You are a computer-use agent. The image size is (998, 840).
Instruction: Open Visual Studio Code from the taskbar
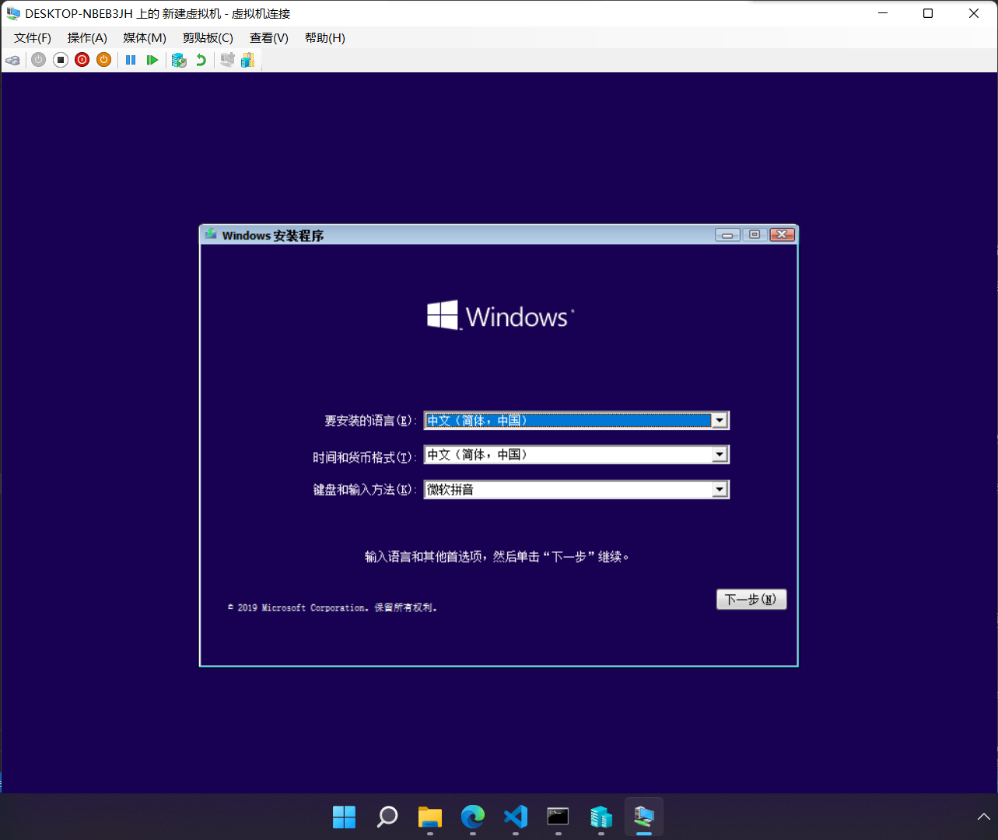[x=515, y=817]
